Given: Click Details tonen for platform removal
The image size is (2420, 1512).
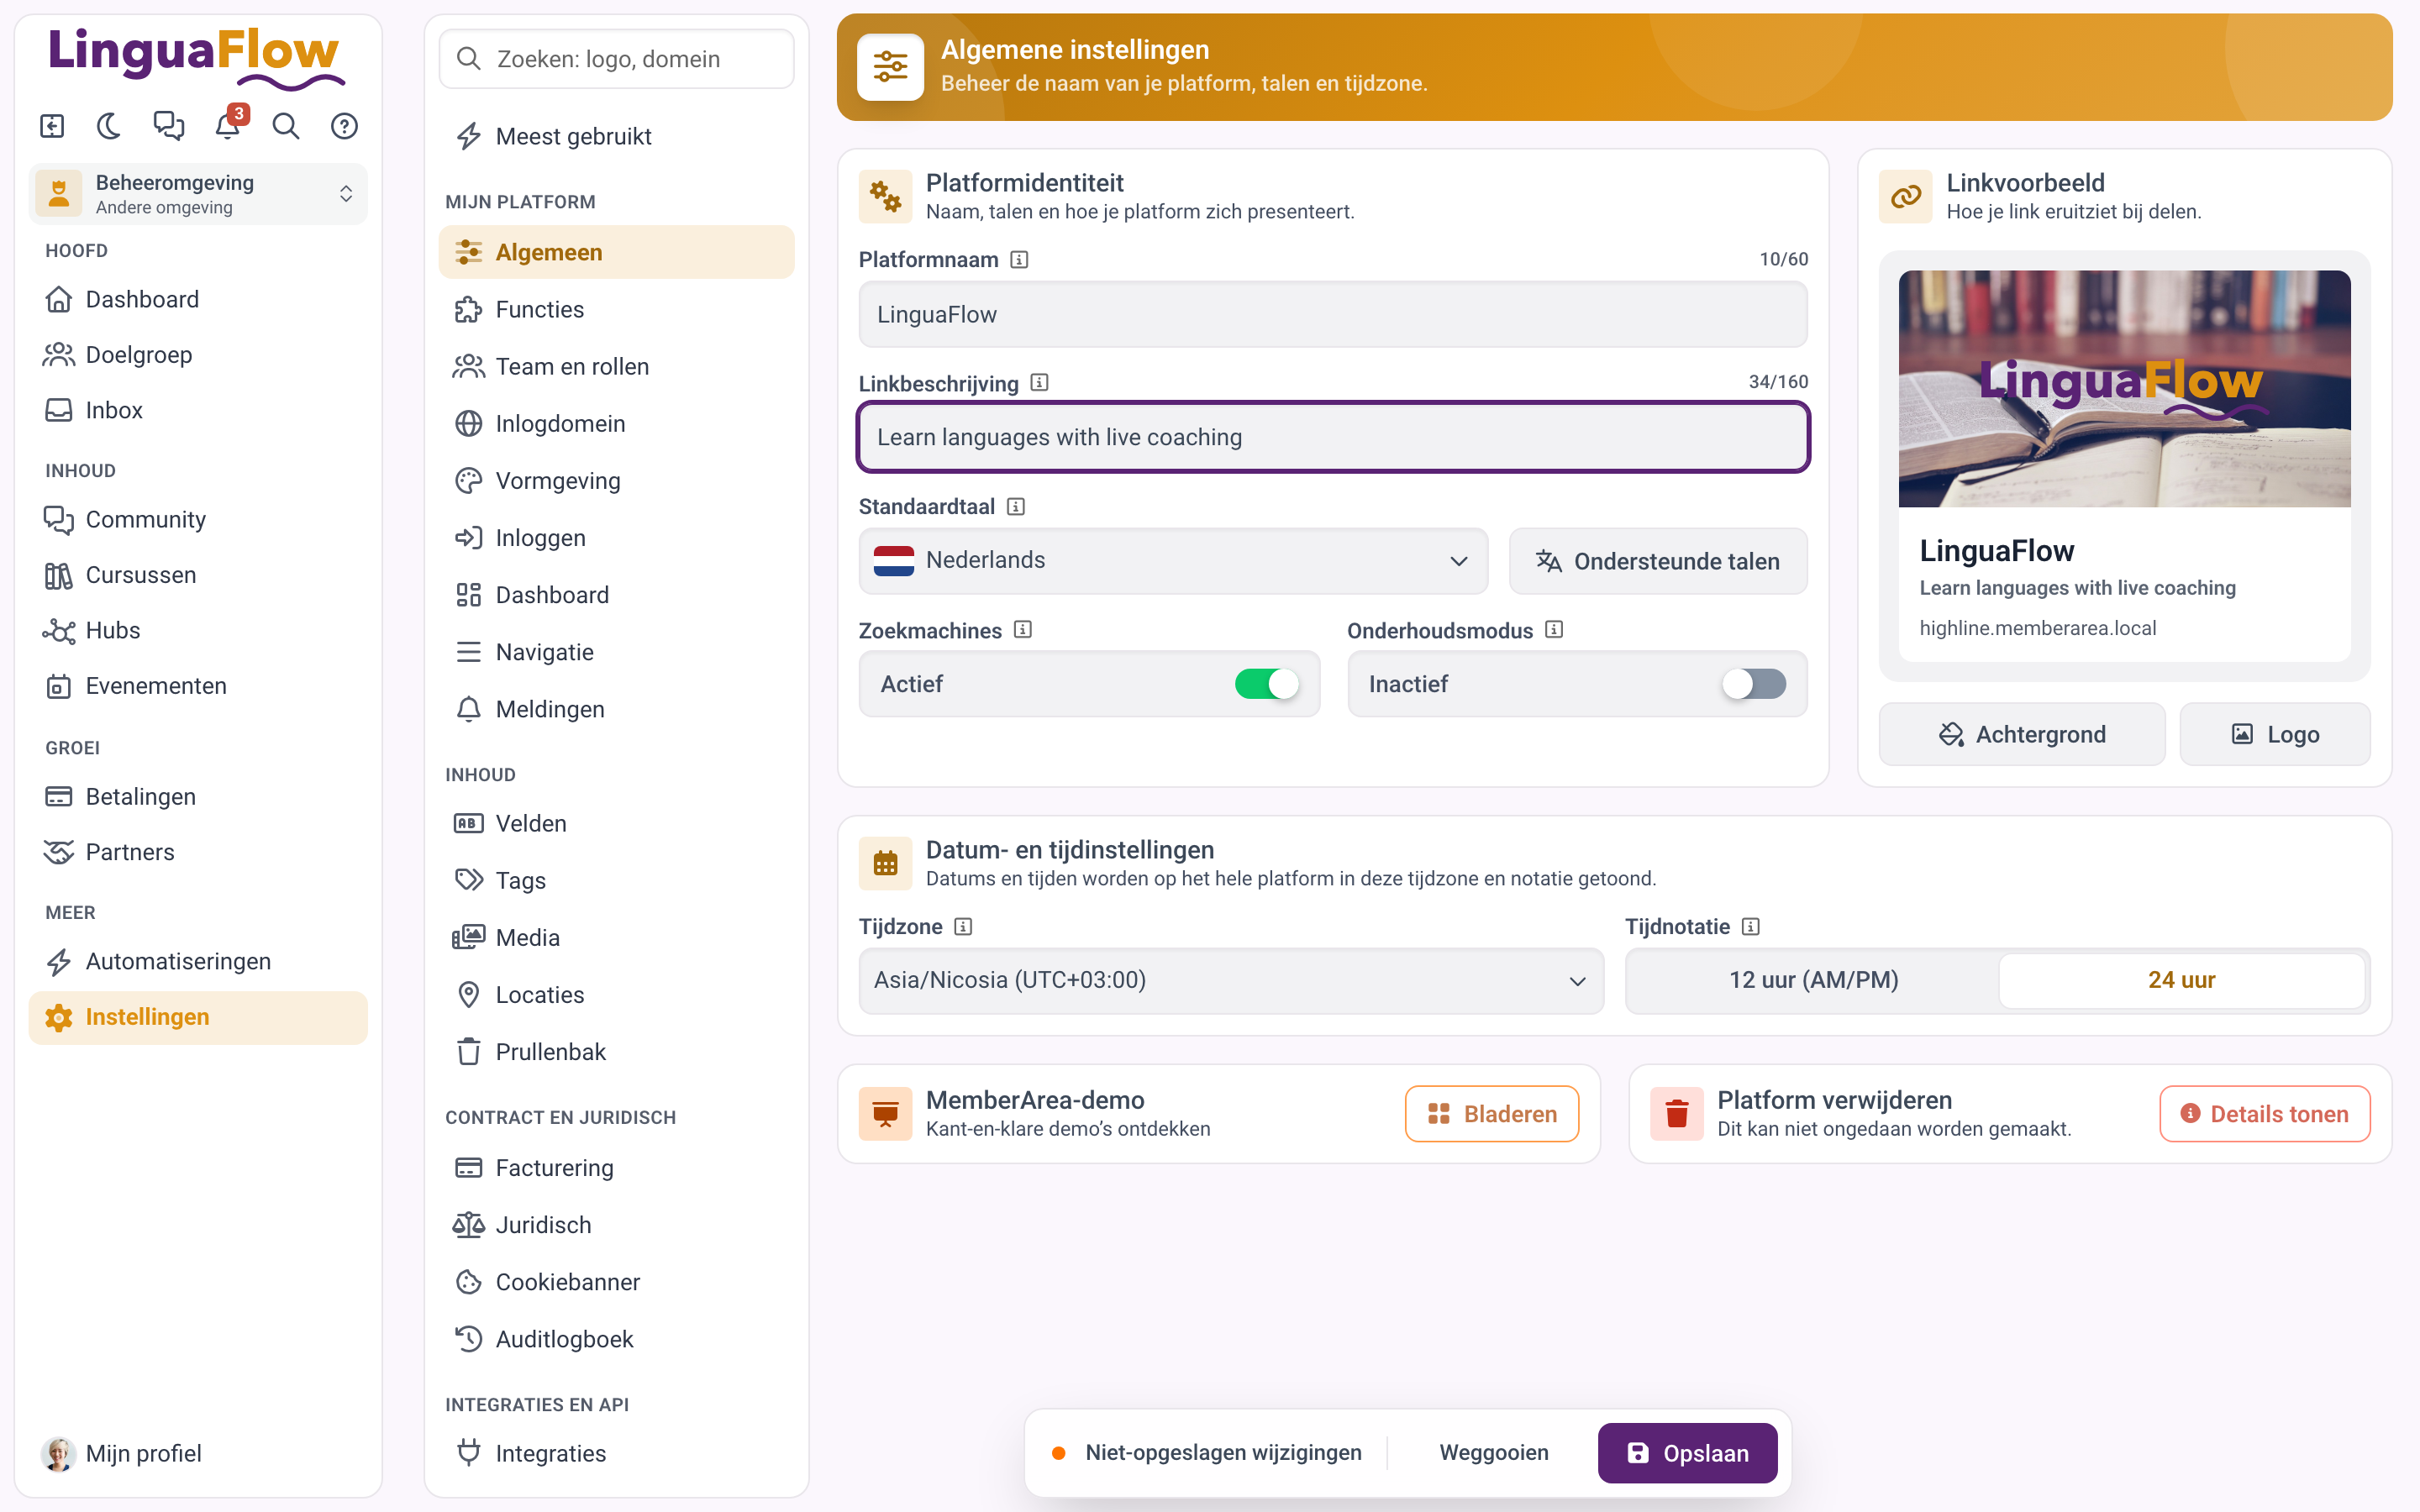Looking at the screenshot, I should [x=2264, y=1114].
